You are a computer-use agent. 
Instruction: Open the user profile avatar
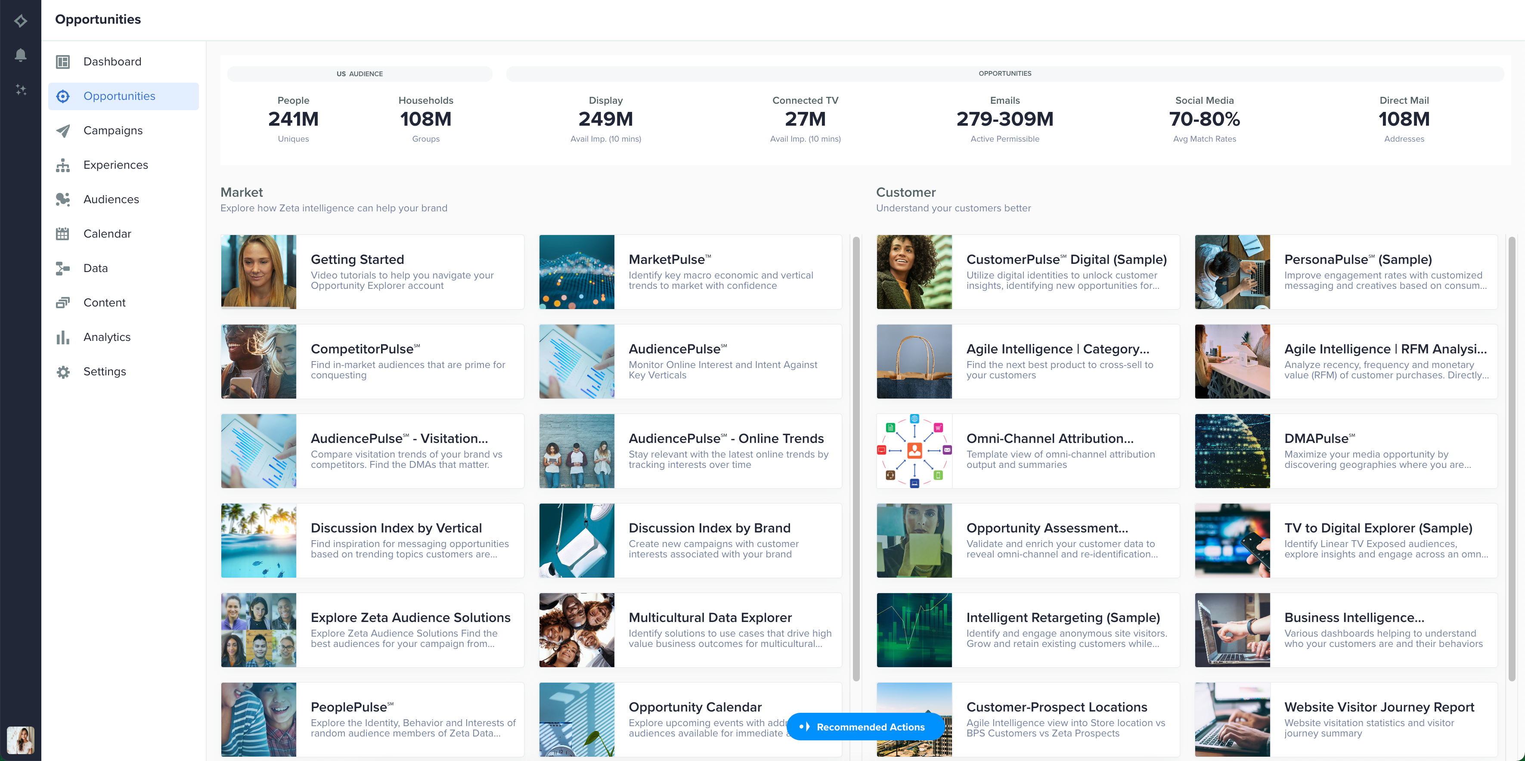(x=21, y=740)
